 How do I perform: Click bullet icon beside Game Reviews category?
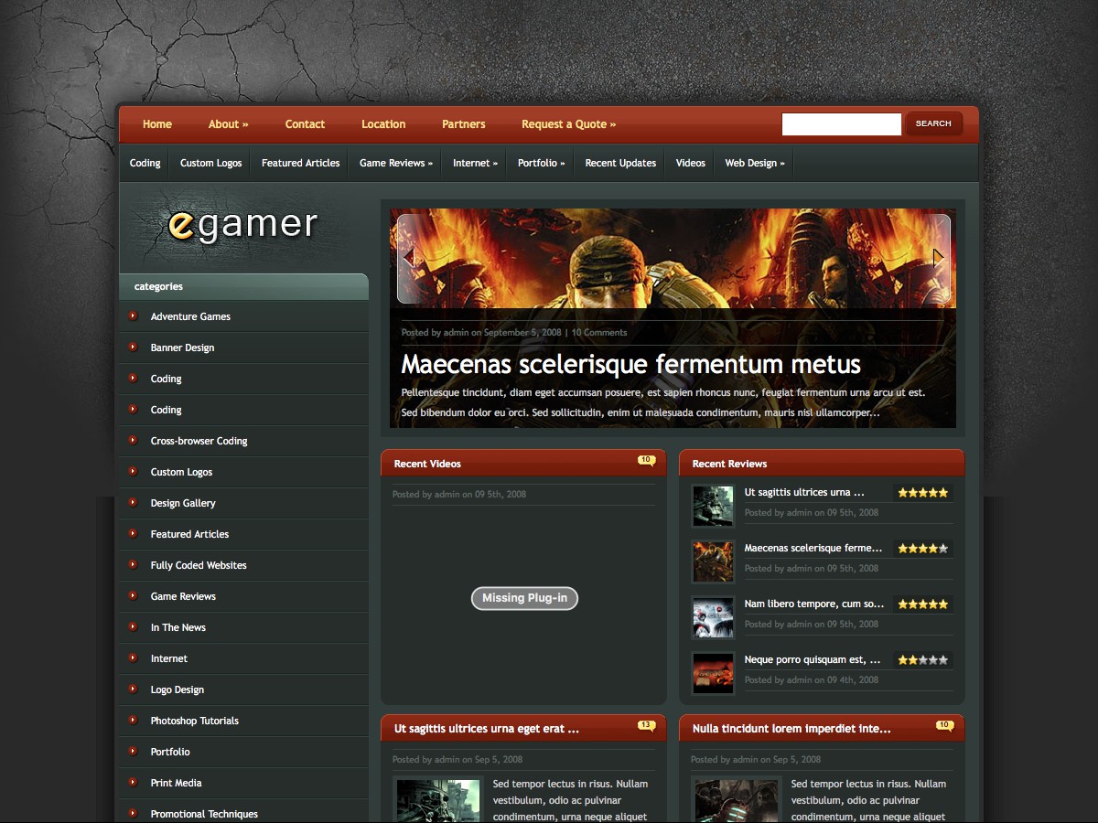(x=133, y=595)
